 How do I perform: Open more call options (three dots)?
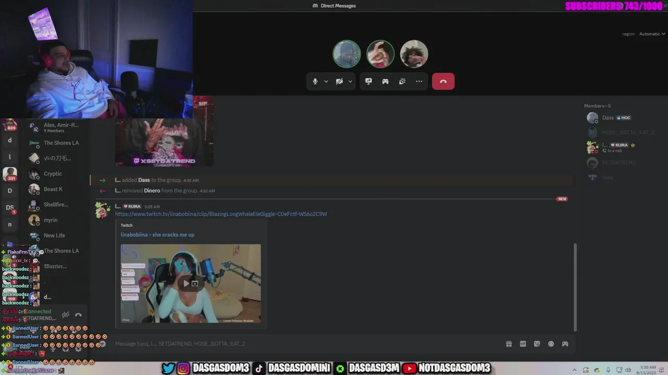pyautogui.click(x=419, y=81)
